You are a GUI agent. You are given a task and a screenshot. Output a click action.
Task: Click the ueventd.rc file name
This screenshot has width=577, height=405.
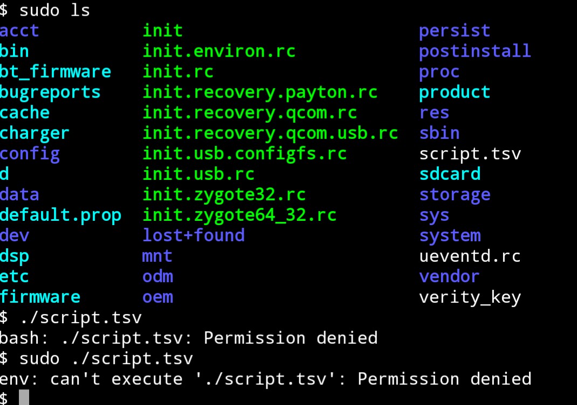tap(470, 256)
